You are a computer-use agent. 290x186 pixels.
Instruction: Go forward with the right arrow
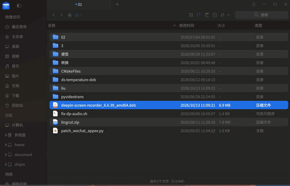[x=62, y=15]
